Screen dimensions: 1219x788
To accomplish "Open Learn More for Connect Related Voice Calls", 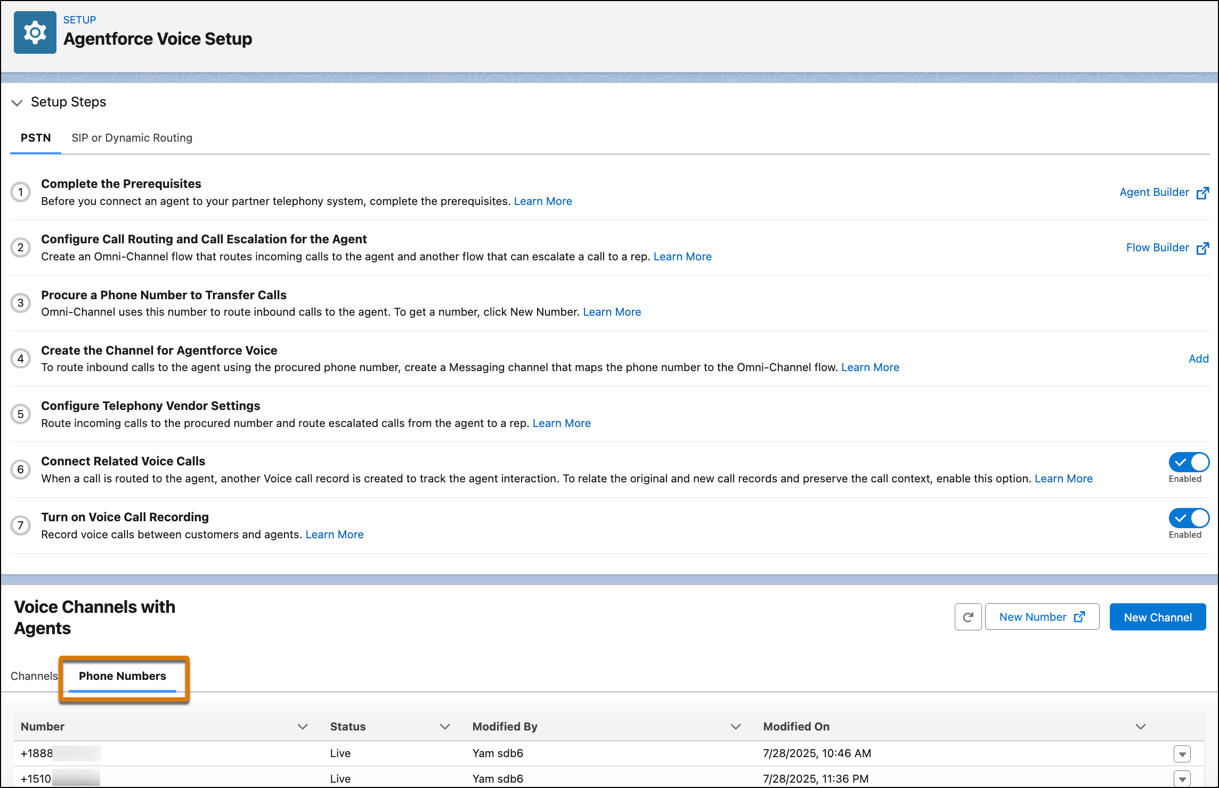I will pyautogui.click(x=1063, y=479).
